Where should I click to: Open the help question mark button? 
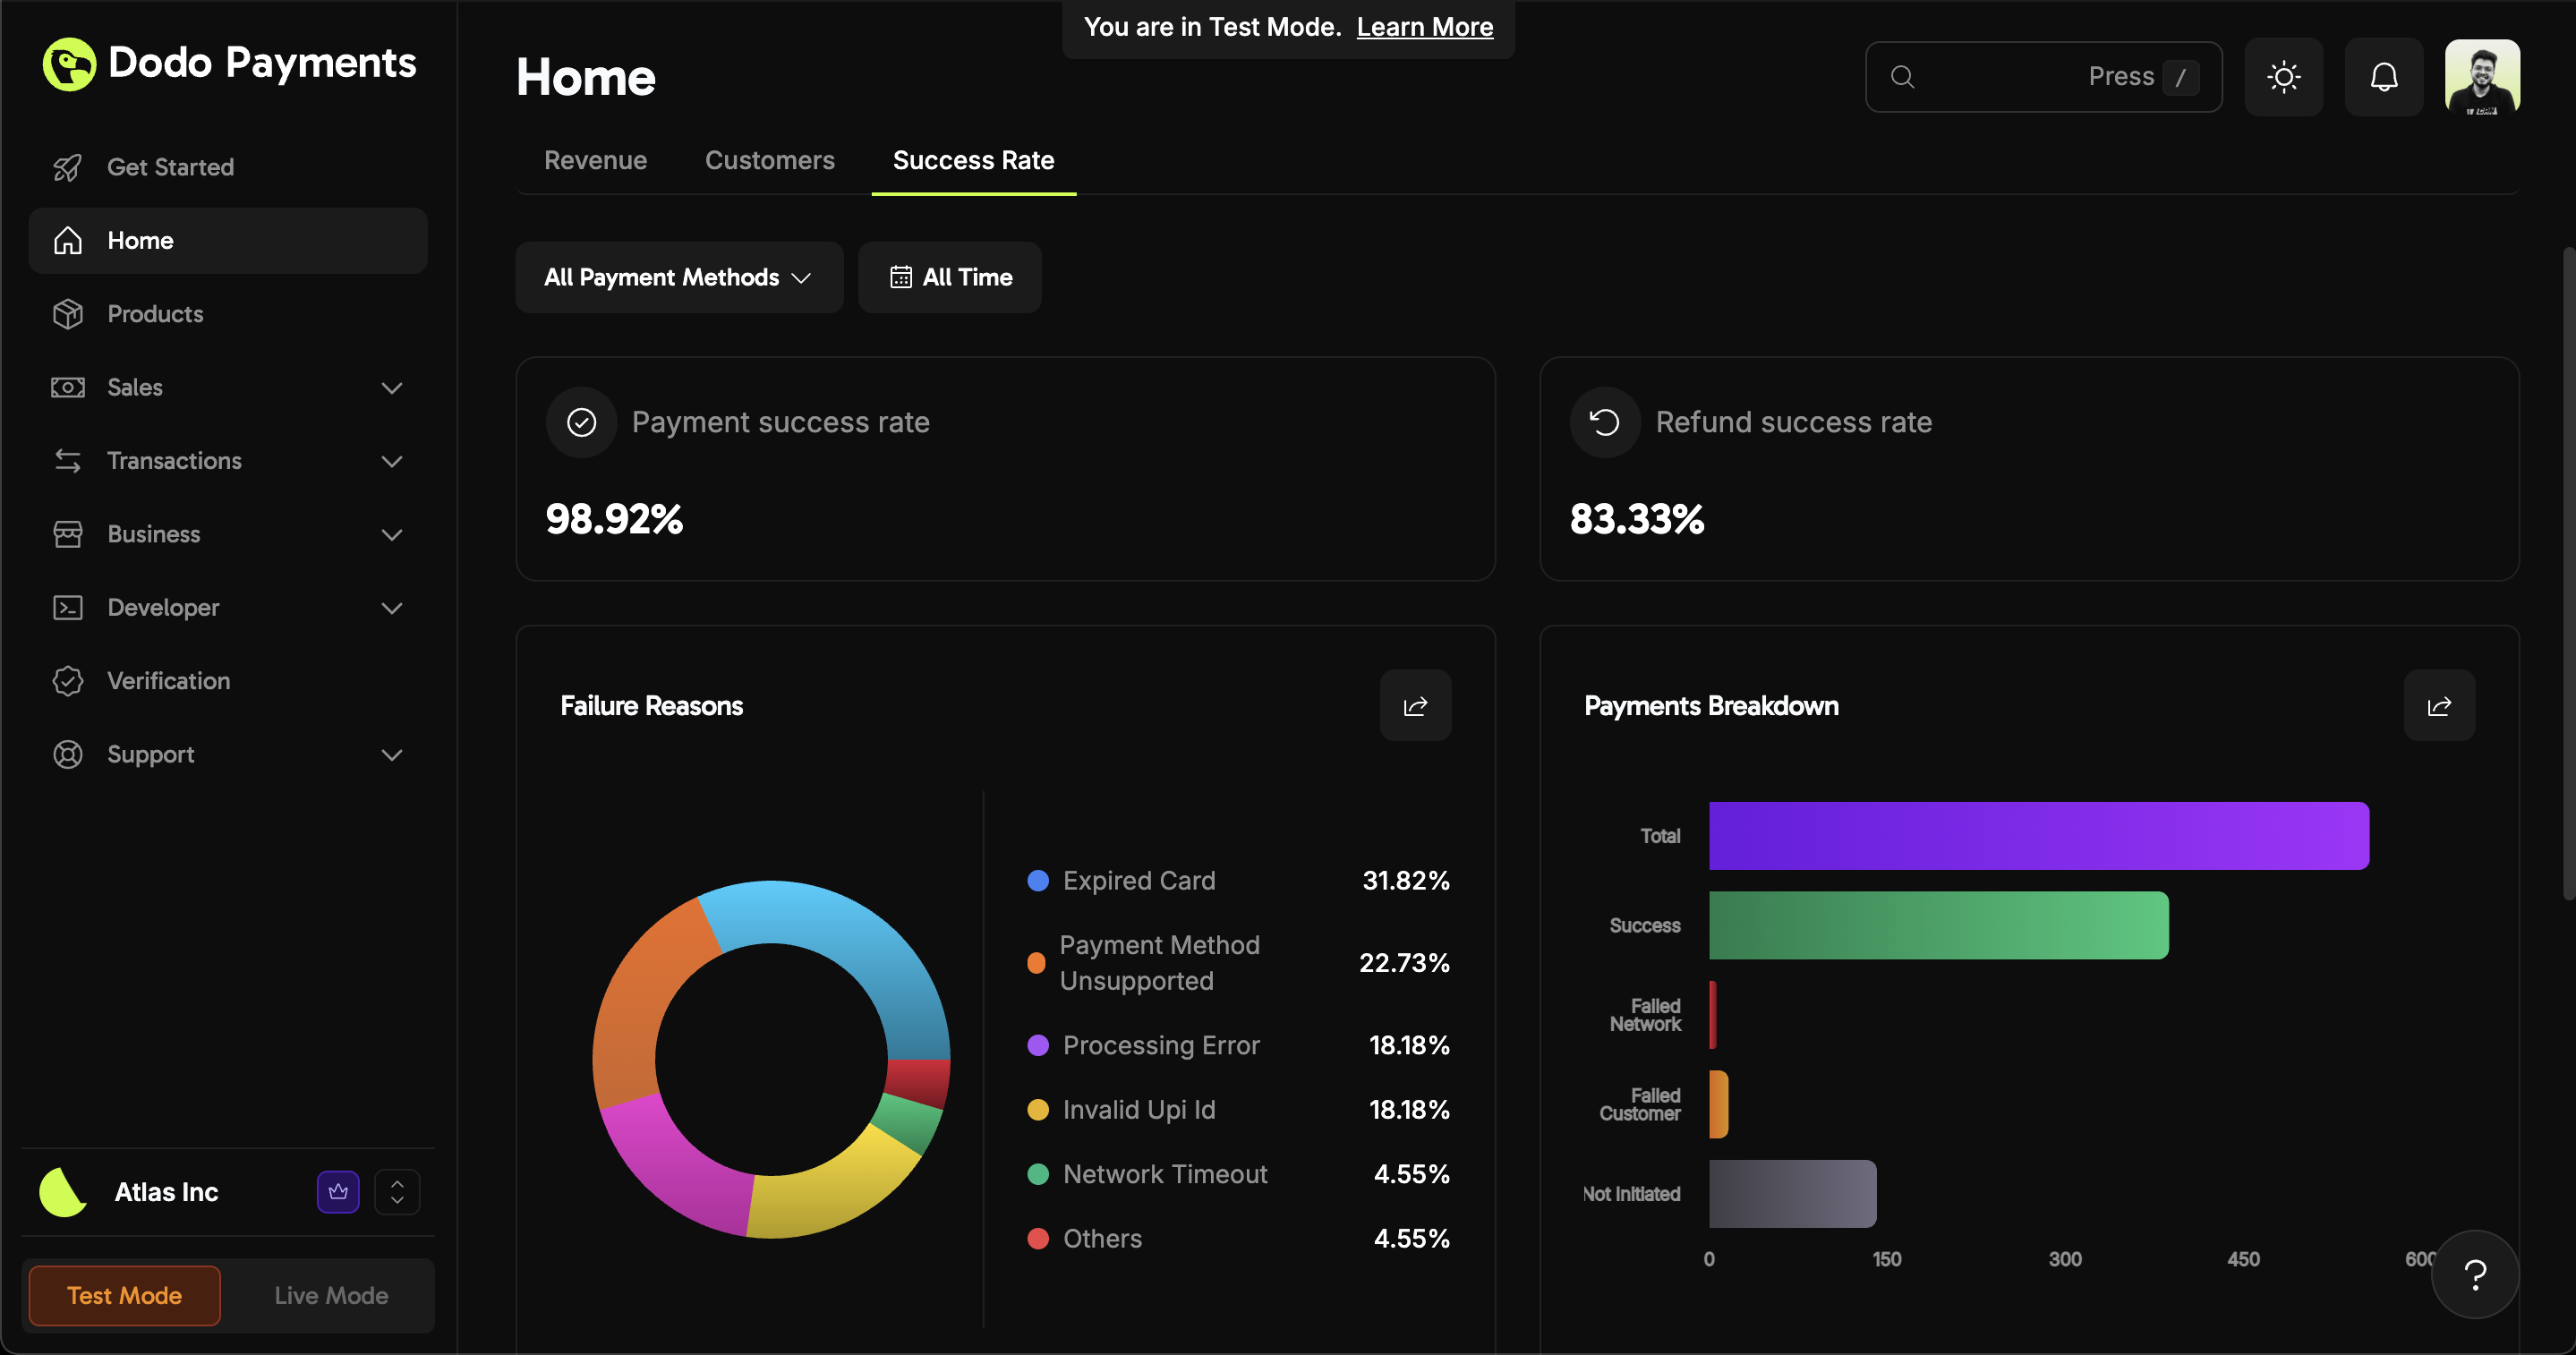click(x=2474, y=1274)
